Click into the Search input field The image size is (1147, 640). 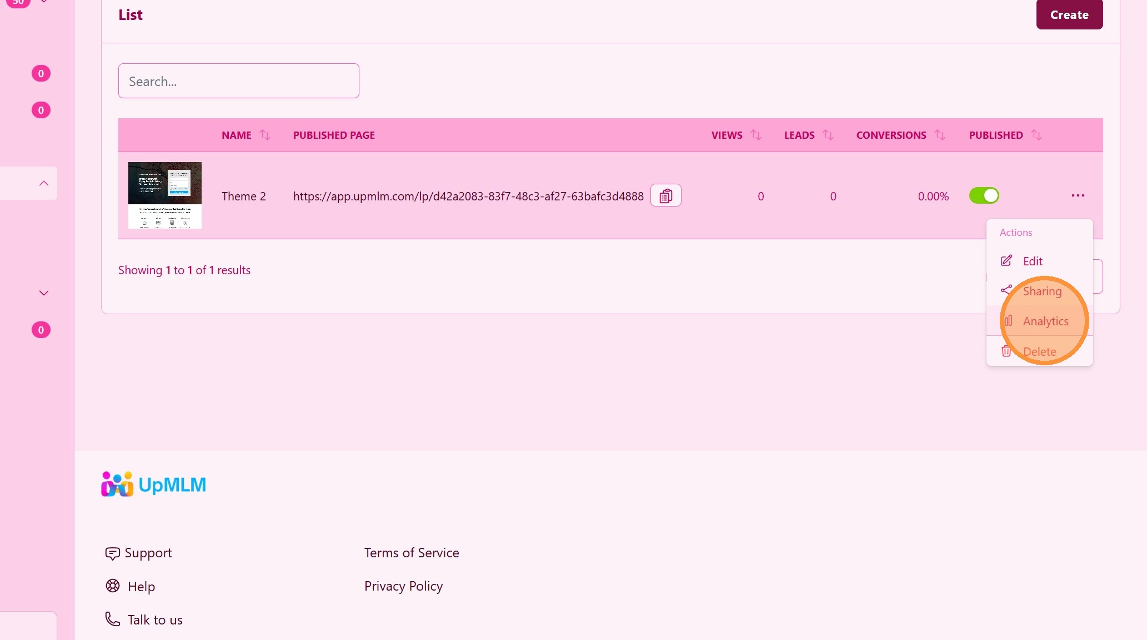coord(238,81)
